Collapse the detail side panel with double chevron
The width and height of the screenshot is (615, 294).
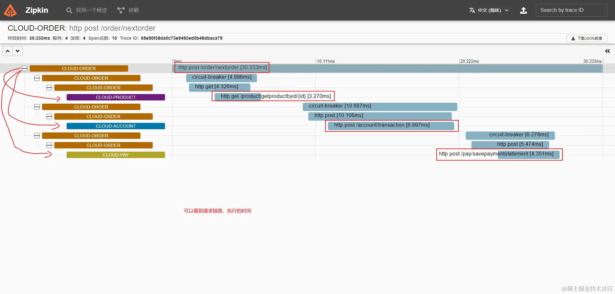607,51
